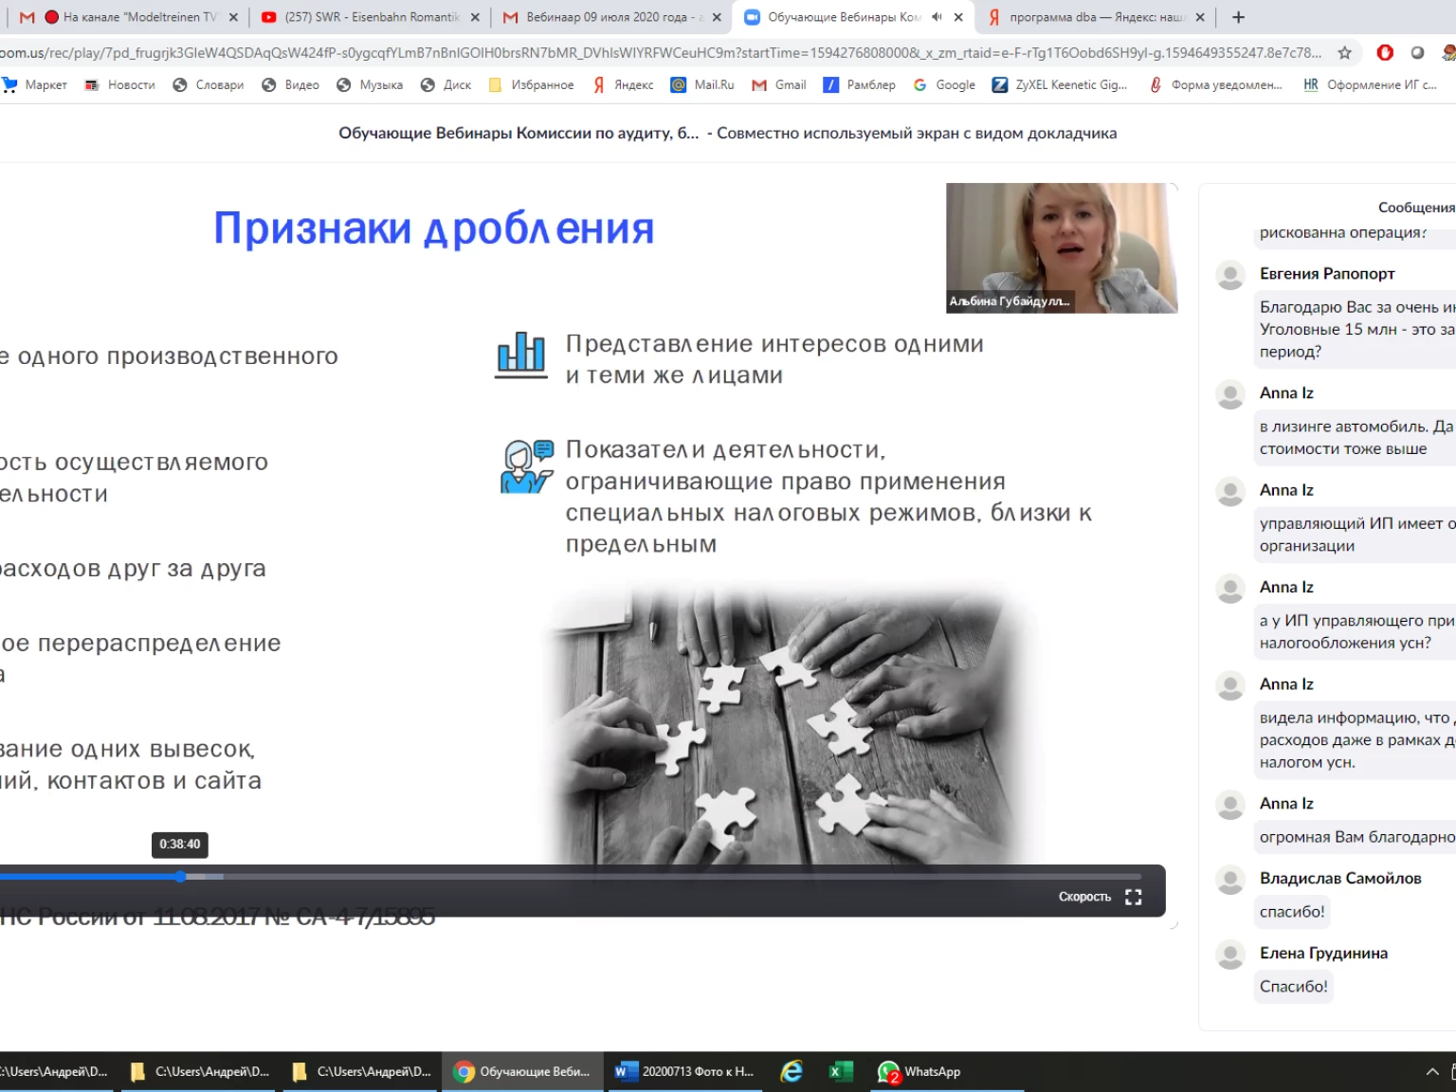Close the SWR Eisenbahn Romantik tab

pos(475,17)
